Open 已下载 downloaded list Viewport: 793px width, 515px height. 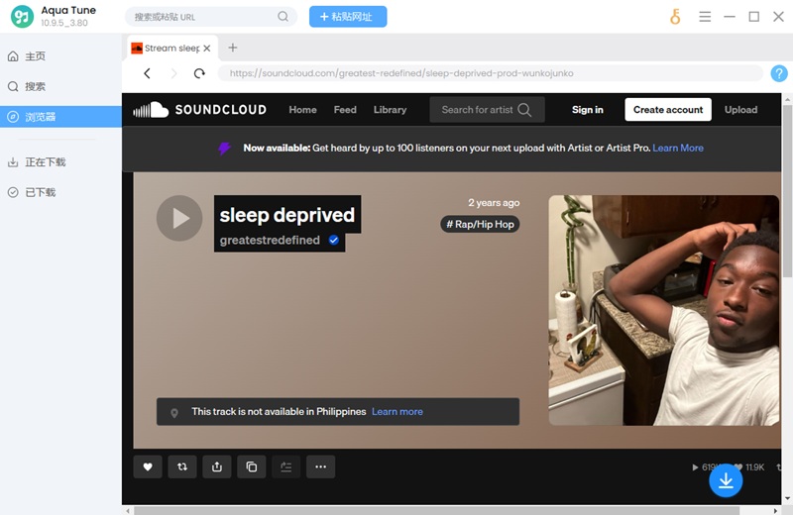click(x=60, y=192)
